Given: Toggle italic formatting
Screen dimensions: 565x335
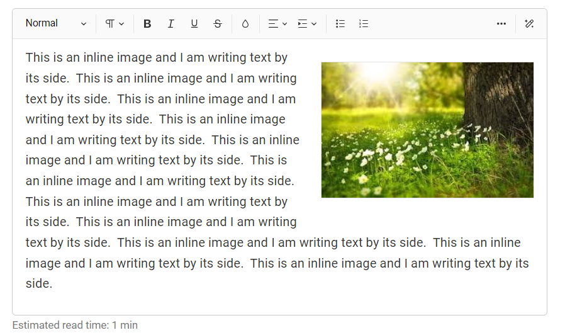Looking at the screenshot, I should point(171,24).
